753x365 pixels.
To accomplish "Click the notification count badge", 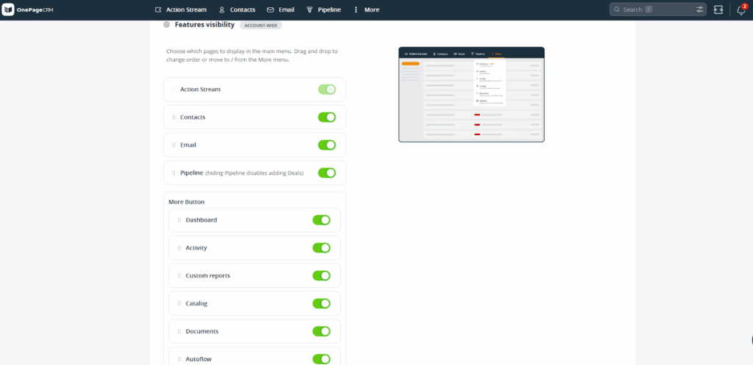I will coord(744,6).
